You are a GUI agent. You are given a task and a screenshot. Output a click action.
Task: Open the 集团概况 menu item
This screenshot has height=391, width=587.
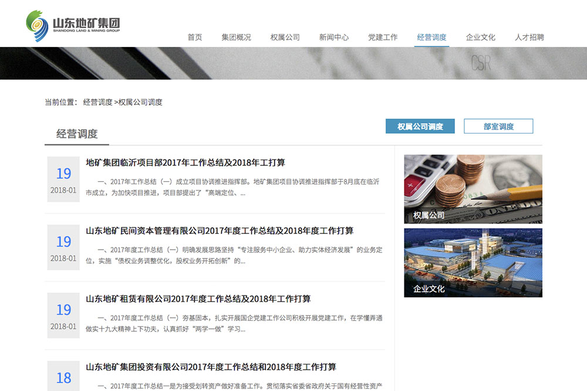pos(236,37)
